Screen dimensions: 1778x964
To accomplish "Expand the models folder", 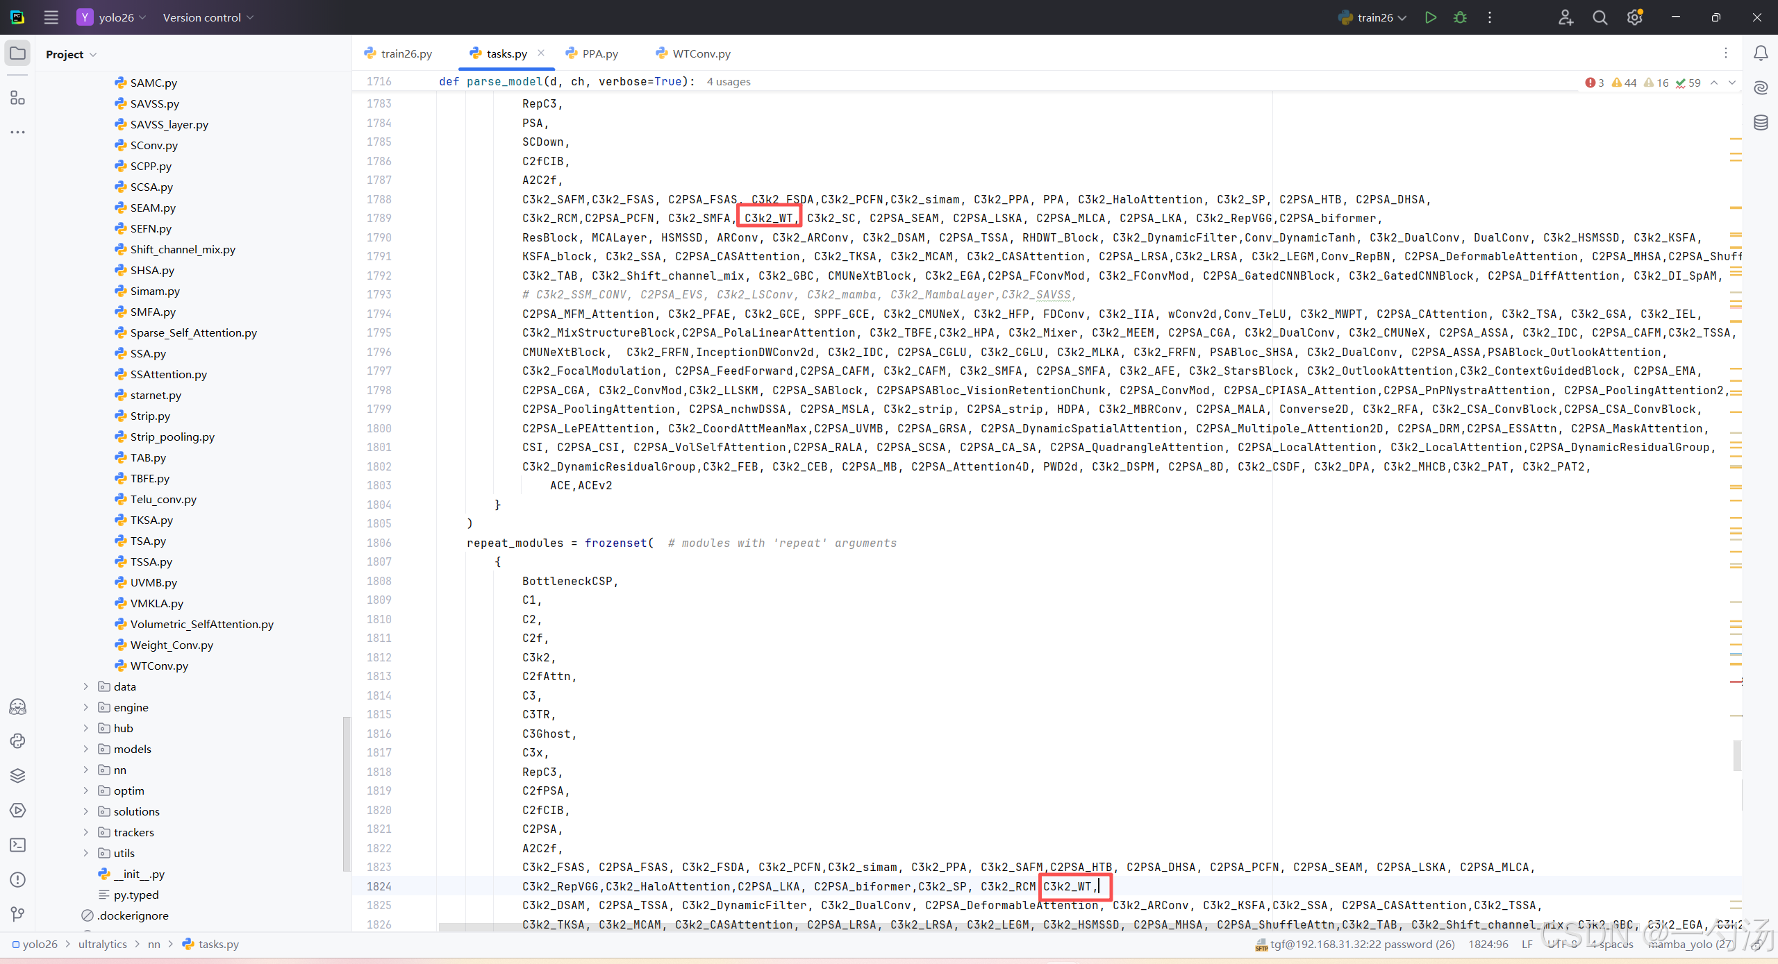I will pyautogui.click(x=86, y=749).
